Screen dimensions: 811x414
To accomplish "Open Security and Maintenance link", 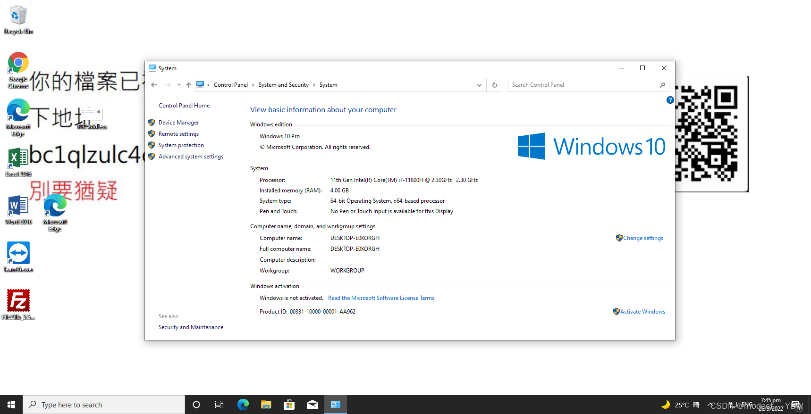I will (x=191, y=327).
